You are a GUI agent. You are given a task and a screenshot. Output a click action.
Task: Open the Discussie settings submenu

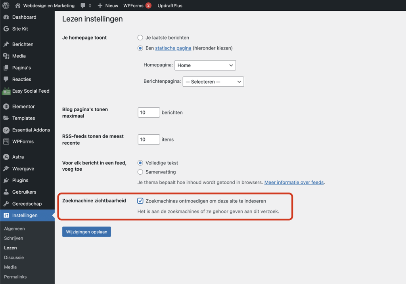coord(14,257)
